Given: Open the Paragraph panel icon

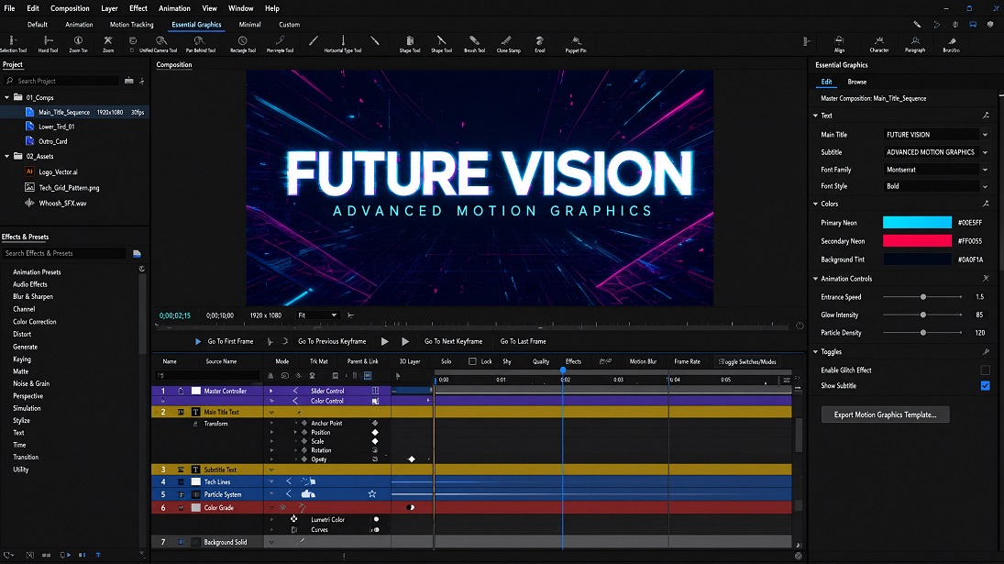Looking at the screenshot, I should coord(915,43).
